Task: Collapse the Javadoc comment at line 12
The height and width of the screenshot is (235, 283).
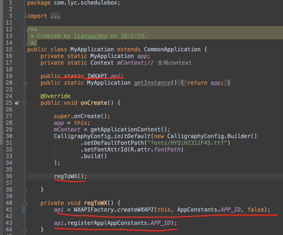Action: coord(25,30)
